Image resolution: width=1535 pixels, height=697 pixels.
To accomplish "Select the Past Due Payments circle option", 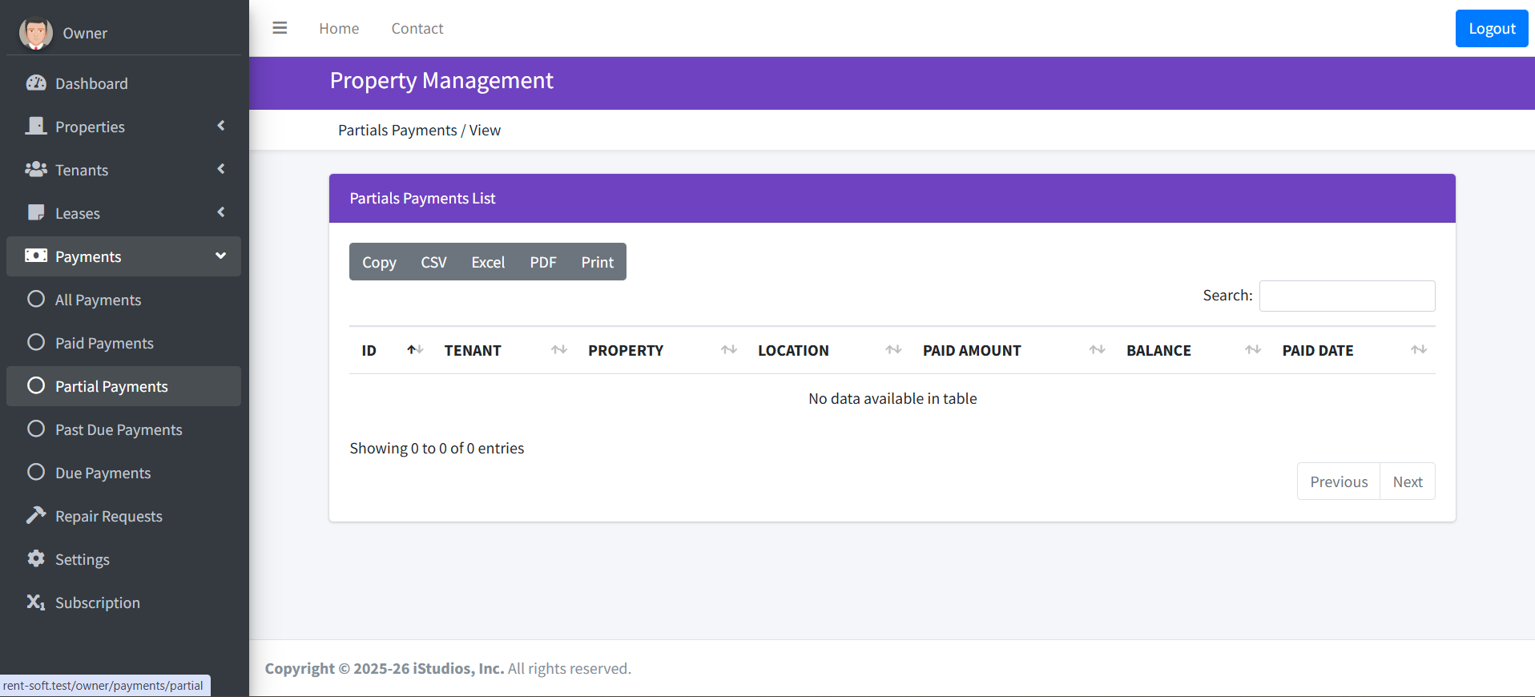I will coord(36,429).
